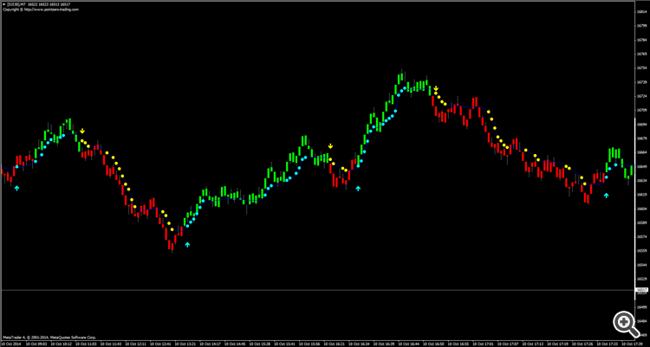This screenshot has width=650, height=347.
Task: Click the 10 Oct 2014 time label
Action: tap(10, 344)
